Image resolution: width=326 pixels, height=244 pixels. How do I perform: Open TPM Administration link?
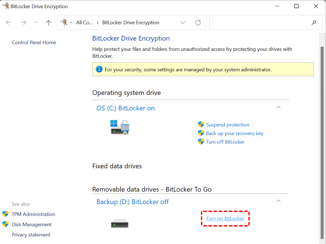click(x=33, y=214)
